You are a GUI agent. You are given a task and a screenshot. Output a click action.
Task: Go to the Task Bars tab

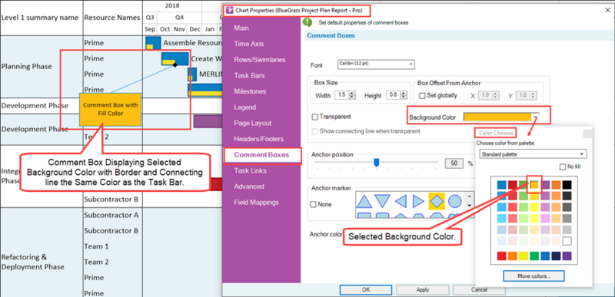pyautogui.click(x=249, y=75)
